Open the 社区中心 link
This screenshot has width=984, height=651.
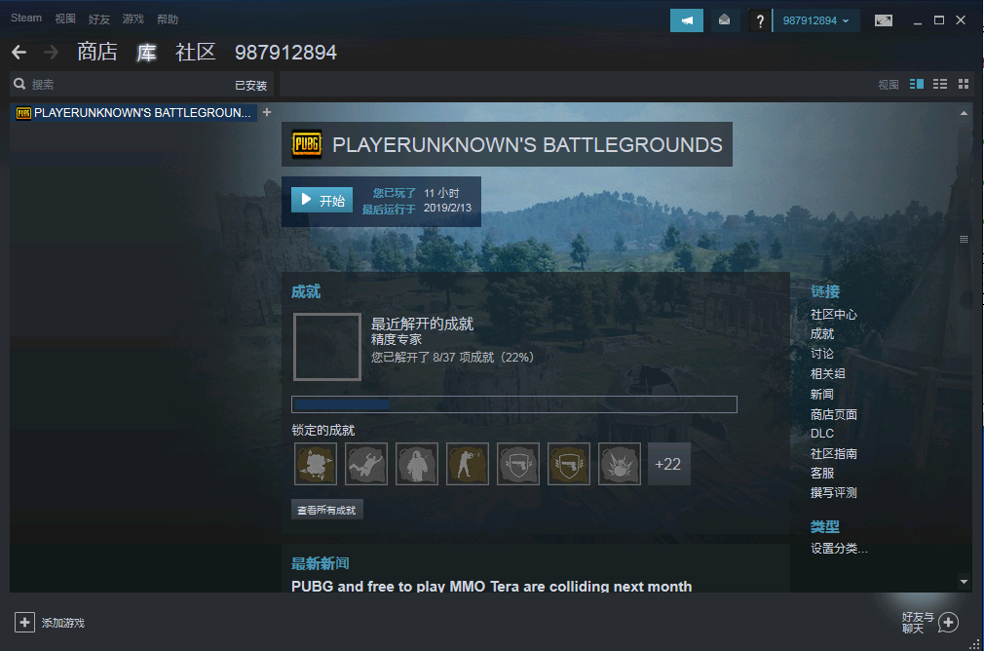click(833, 315)
